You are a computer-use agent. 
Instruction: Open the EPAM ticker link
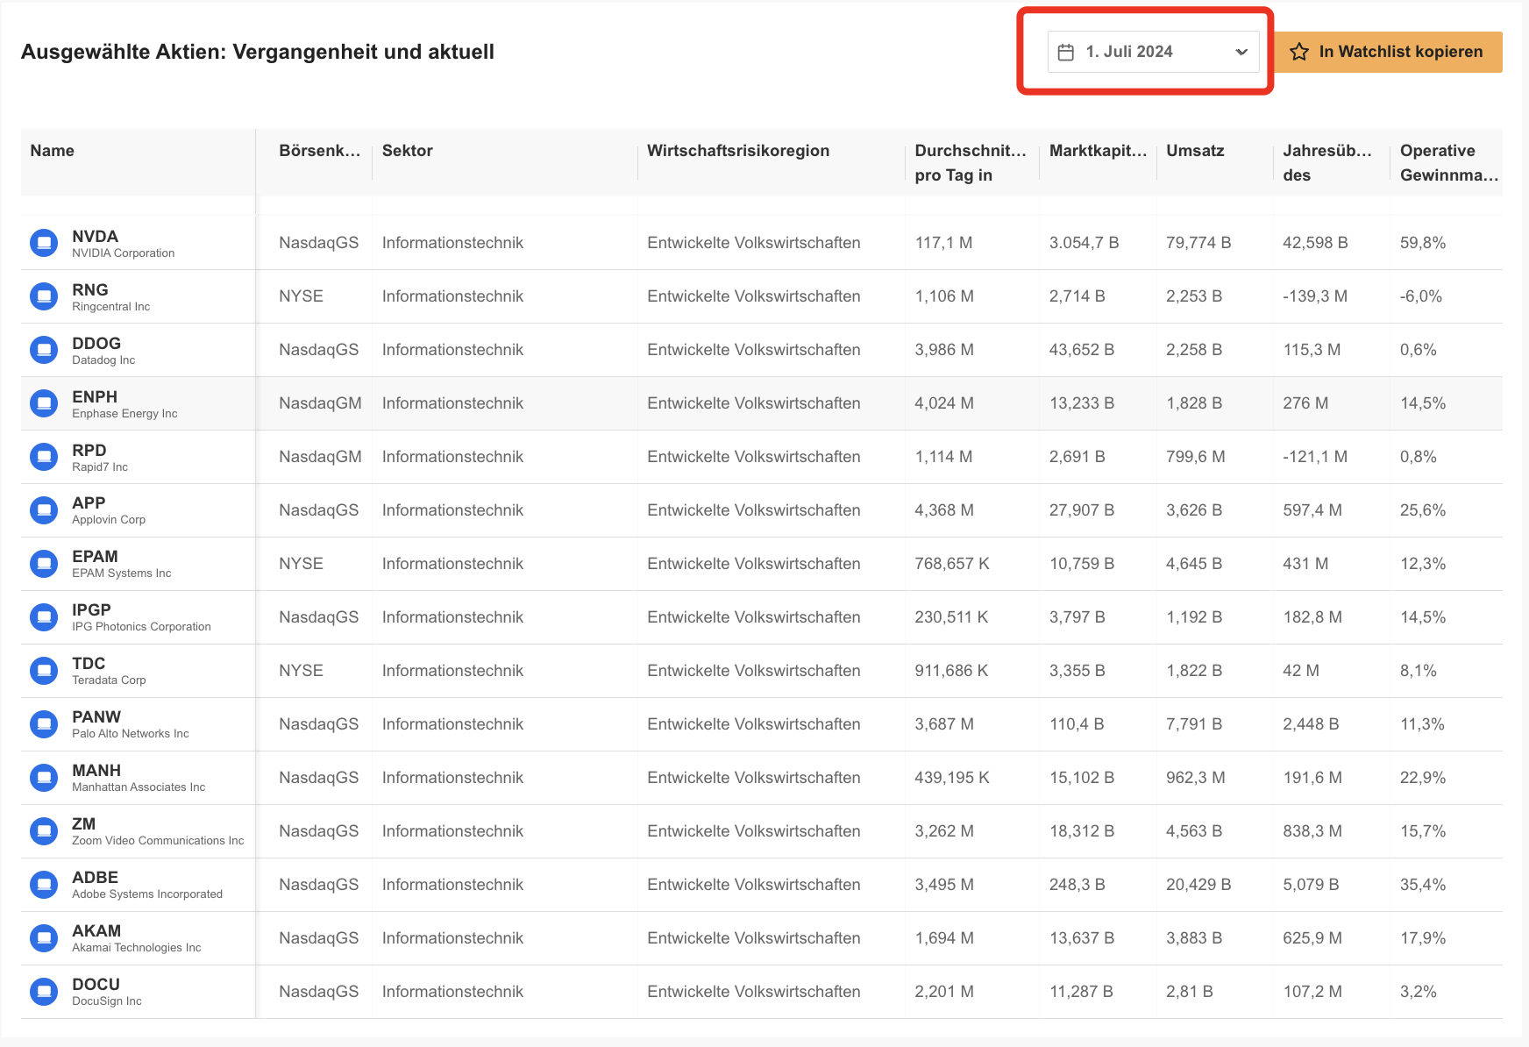(x=95, y=557)
